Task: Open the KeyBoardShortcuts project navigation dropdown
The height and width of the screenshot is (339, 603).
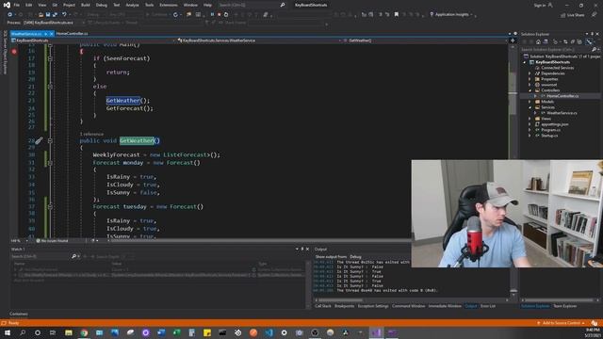Action: pyautogui.click(x=92, y=40)
